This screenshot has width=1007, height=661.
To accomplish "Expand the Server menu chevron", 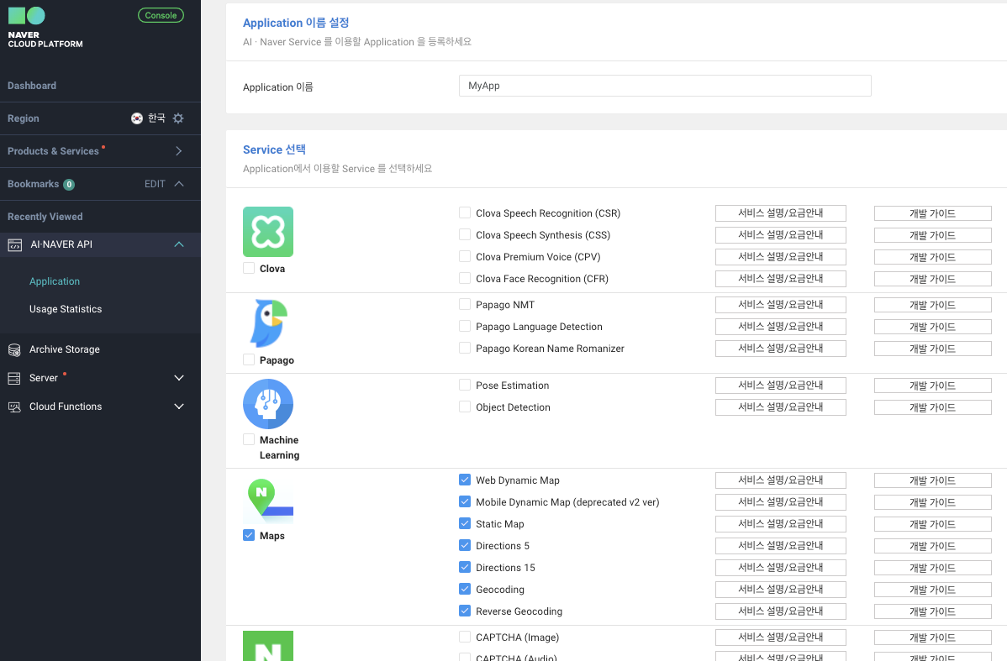I will click(x=179, y=378).
